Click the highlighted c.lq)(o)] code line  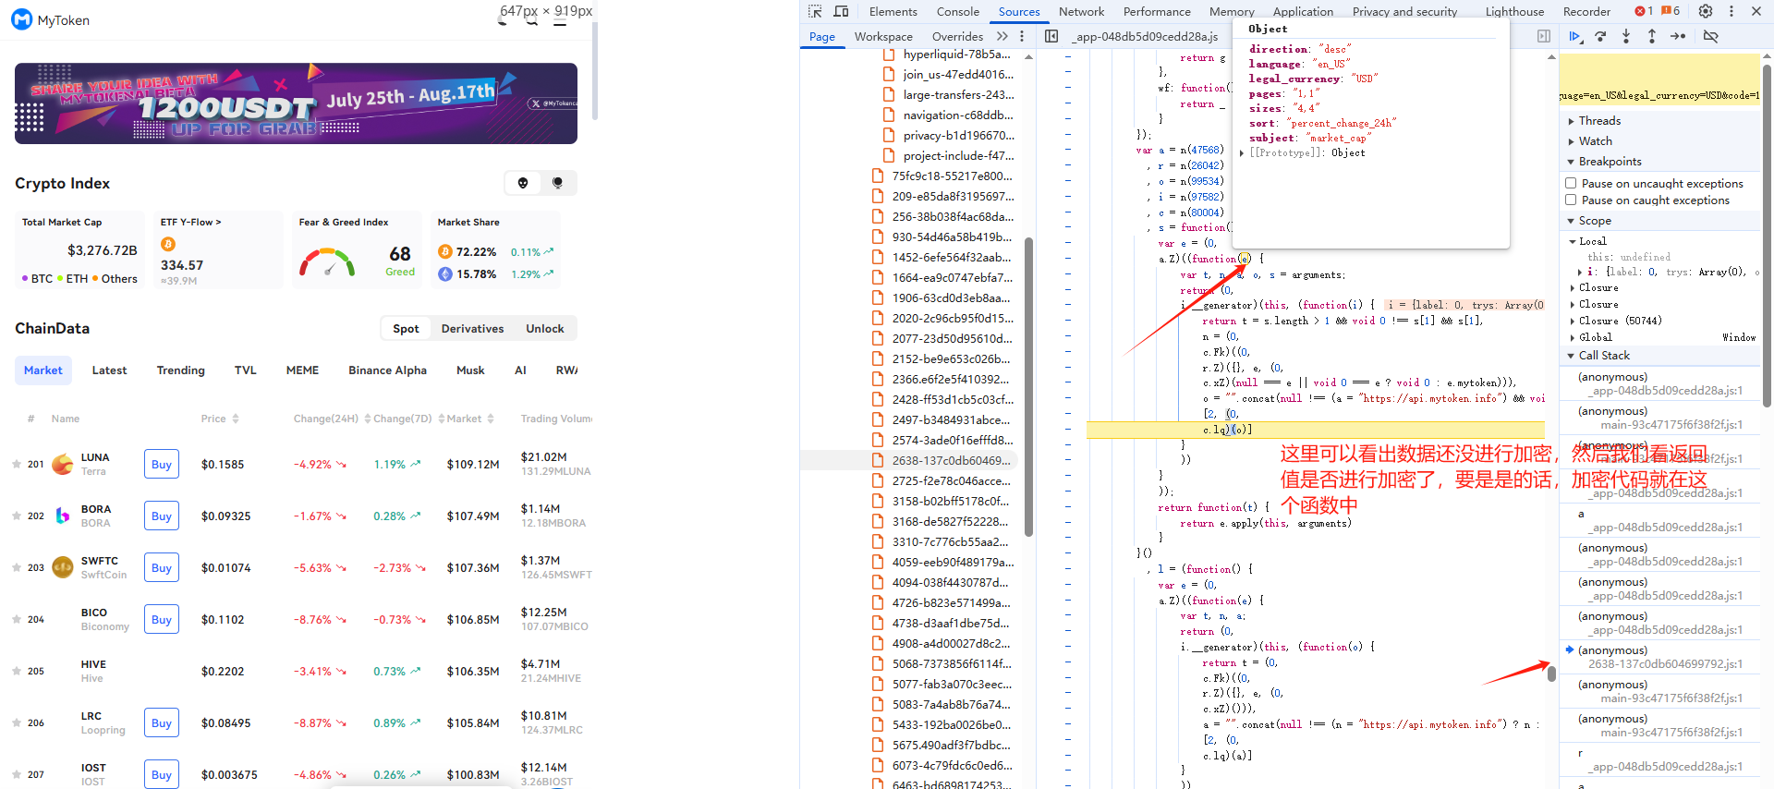click(1316, 430)
